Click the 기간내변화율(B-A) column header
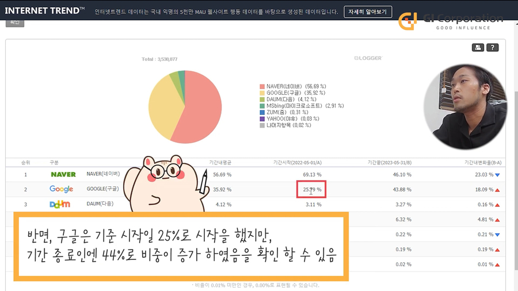The image size is (518, 291). click(483, 162)
